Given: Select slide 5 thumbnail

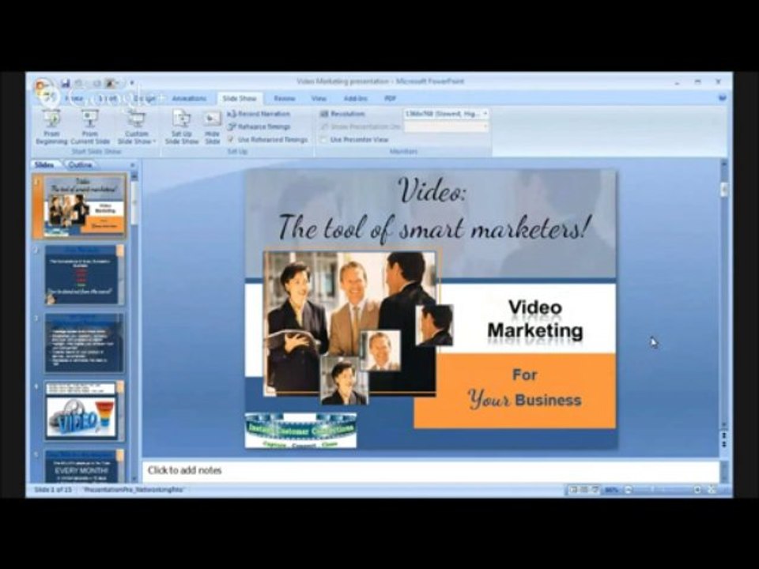Looking at the screenshot, I should point(85,466).
